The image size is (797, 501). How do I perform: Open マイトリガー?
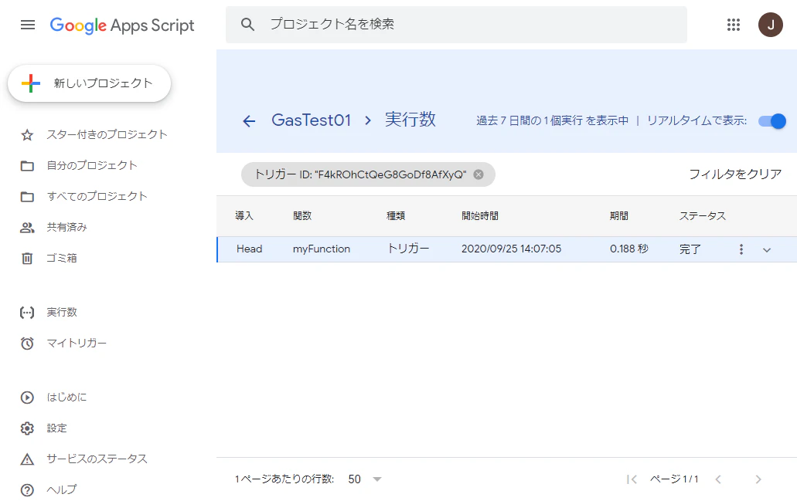pyautogui.click(x=77, y=344)
